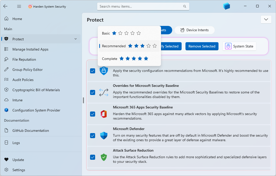Screen dimensions: 276x176
Task: Click the System State button
Action: [x=239, y=46]
